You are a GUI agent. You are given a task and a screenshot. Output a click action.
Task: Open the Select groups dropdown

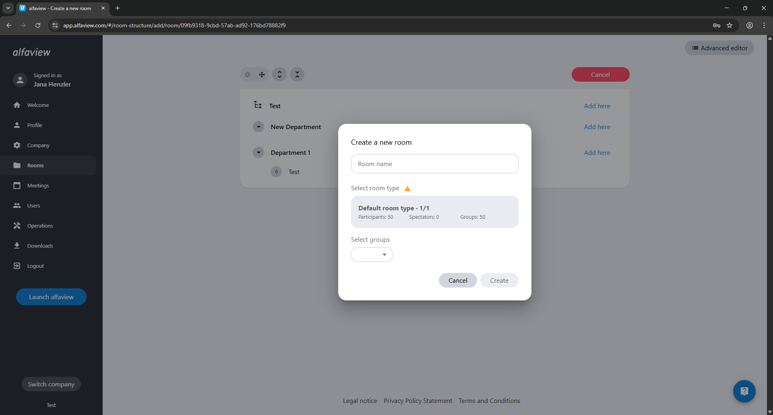coord(372,255)
